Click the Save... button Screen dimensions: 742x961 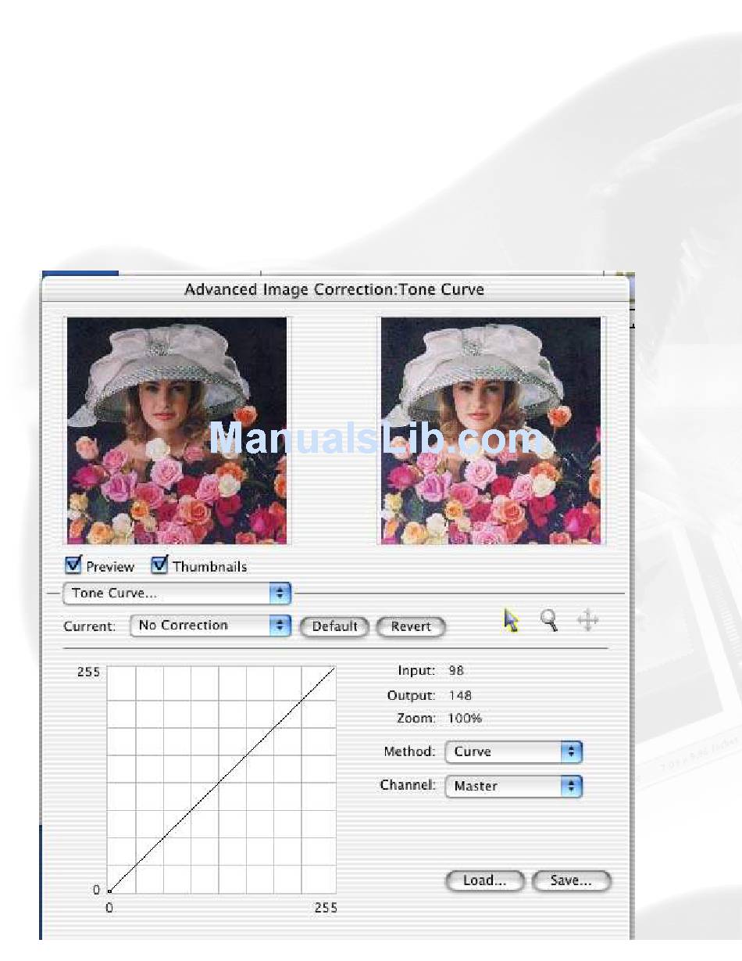(x=571, y=880)
